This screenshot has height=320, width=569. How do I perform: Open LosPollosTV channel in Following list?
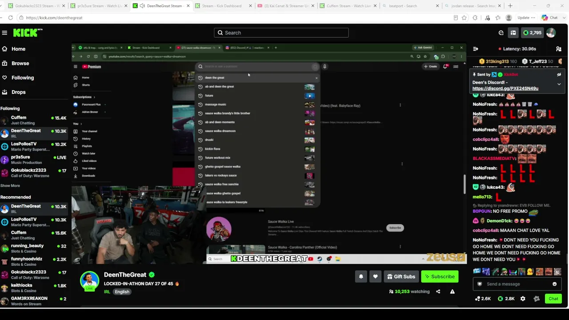click(33, 146)
